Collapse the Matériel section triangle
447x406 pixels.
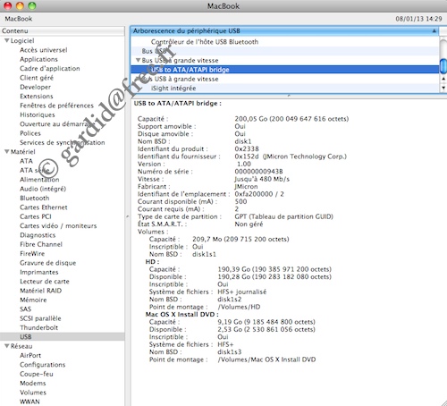click(x=7, y=151)
